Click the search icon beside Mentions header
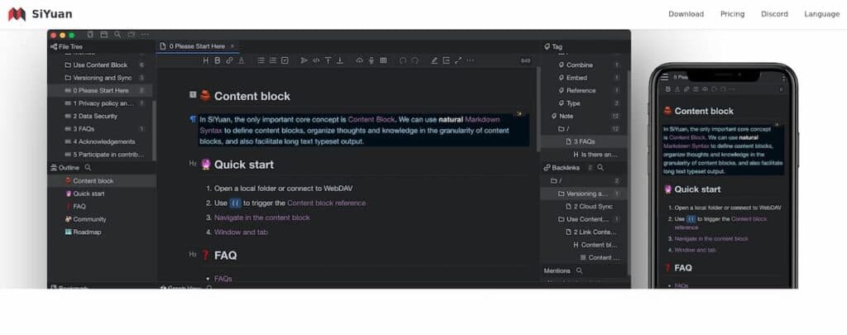 pos(580,270)
